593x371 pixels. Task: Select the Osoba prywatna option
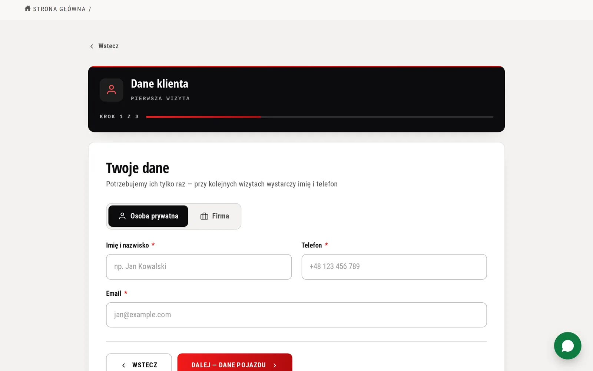pos(148,216)
